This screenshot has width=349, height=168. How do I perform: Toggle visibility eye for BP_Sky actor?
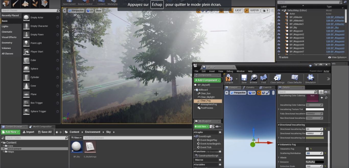pyautogui.click(x=279, y=28)
